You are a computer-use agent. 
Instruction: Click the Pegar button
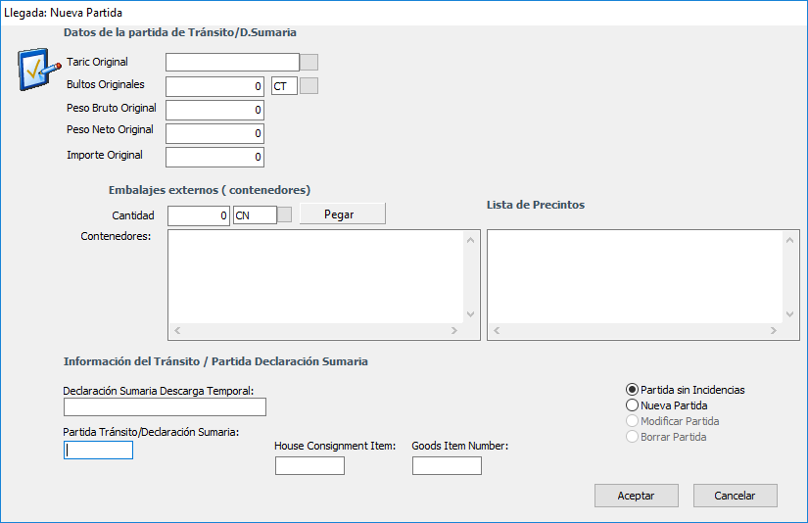click(342, 214)
